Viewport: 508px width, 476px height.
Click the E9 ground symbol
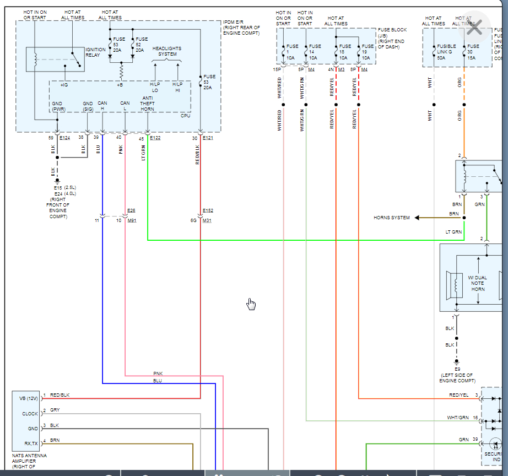457,363
